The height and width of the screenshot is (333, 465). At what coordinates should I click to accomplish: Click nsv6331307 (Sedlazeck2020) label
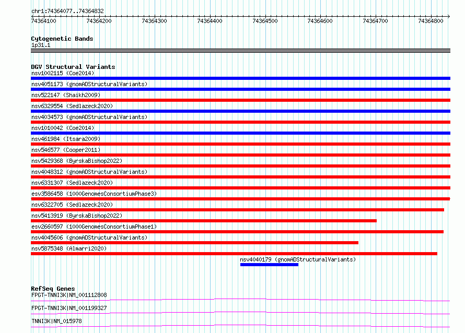click(x=72, y=183)
